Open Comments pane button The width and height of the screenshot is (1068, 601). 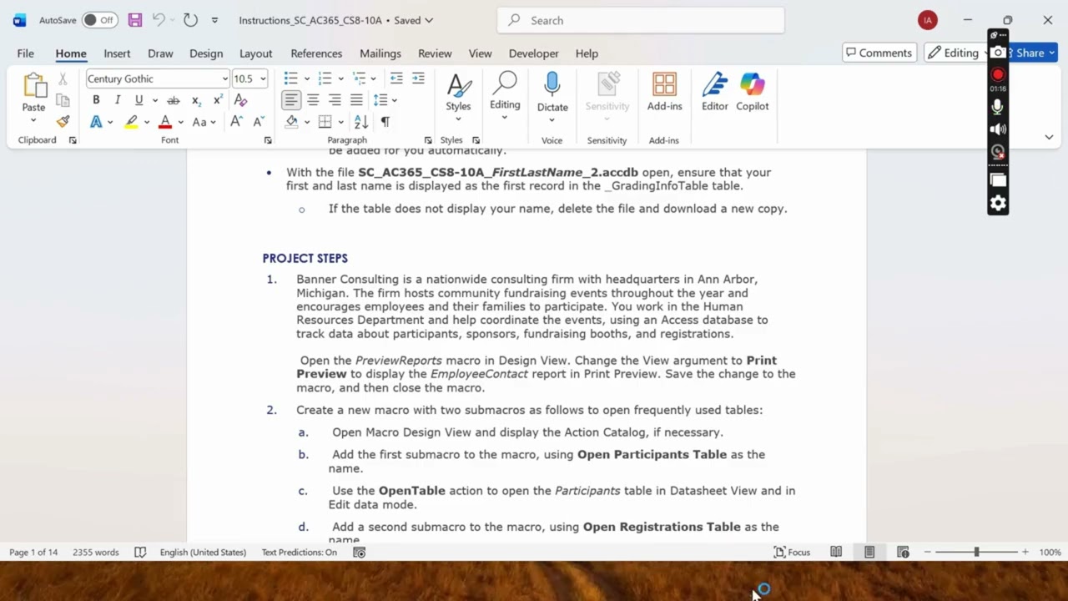(879, 53)
